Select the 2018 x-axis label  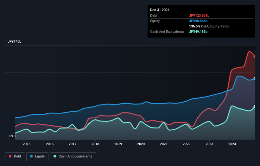(95, 144)
